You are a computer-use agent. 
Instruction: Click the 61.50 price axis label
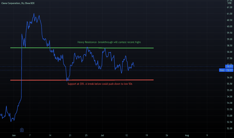tap(229, 7)
